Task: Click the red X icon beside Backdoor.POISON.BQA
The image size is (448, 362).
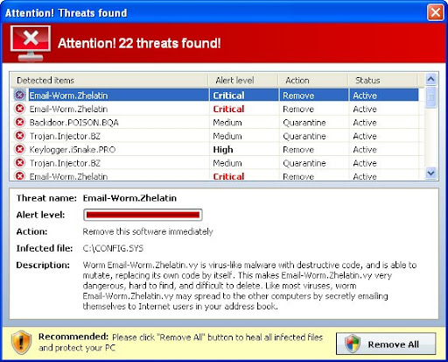Action: pos(19,122)
